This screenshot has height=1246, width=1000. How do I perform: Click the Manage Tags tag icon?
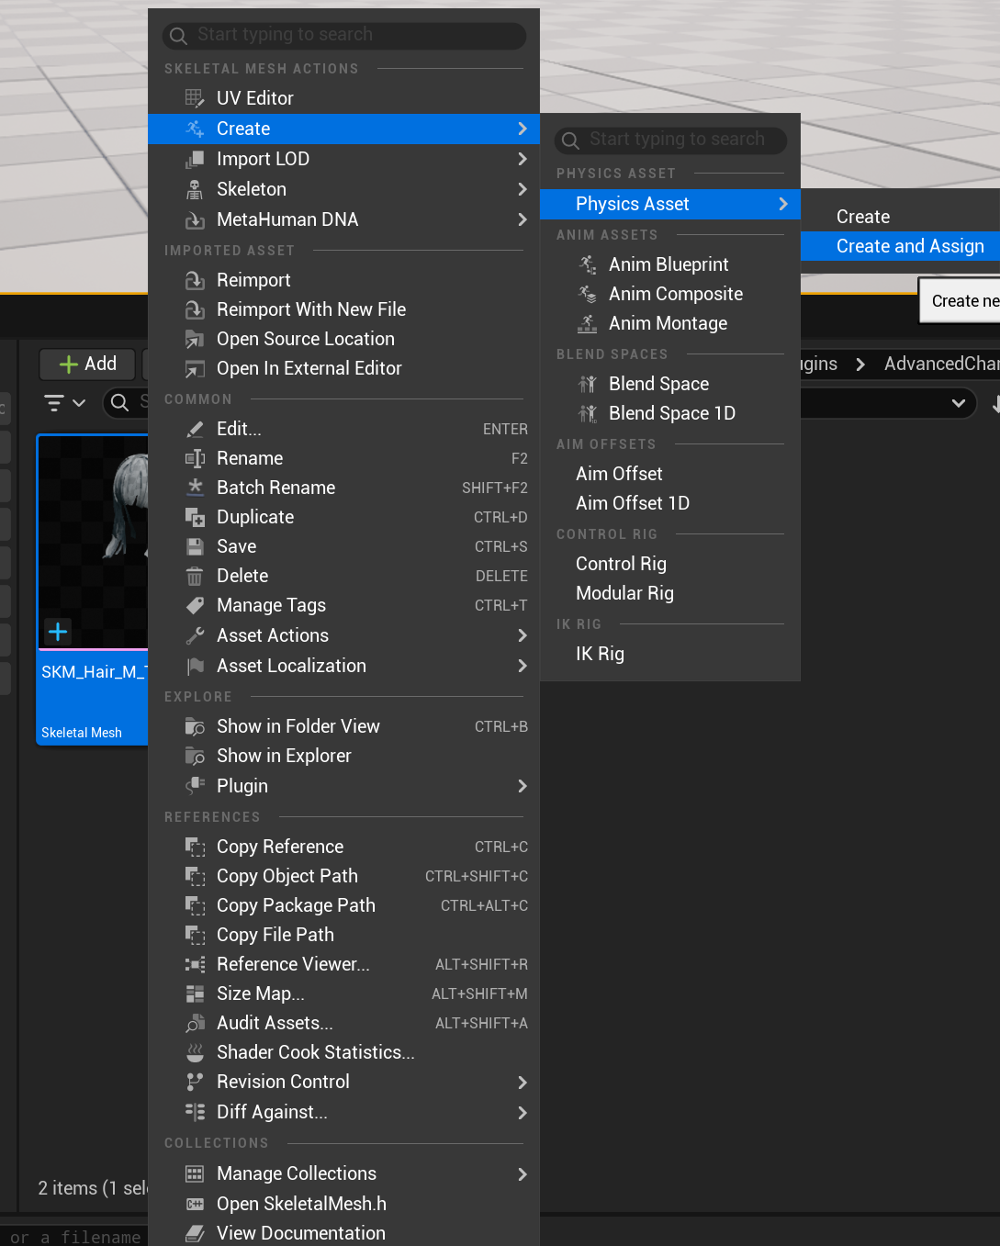pyautogui.click(x=195, y=605)
